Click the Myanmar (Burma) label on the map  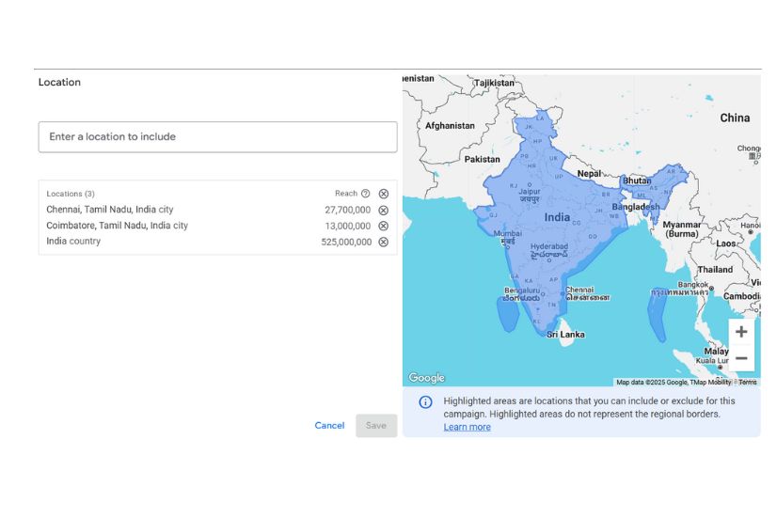[x=682, y=229]
